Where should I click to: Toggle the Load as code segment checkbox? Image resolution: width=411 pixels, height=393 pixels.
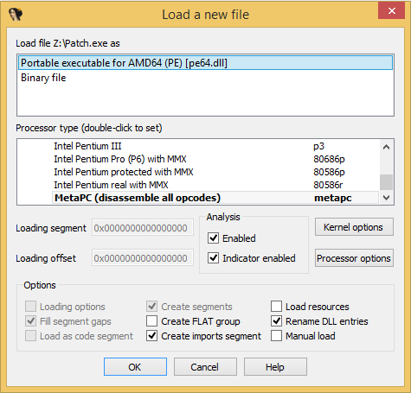pyautogui.click(x=30, y=336)
